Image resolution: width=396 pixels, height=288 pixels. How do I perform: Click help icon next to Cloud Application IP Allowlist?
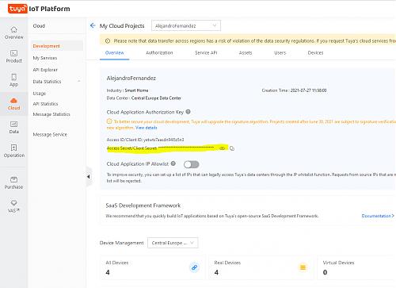pyautogui.click(x=173, y=163)
